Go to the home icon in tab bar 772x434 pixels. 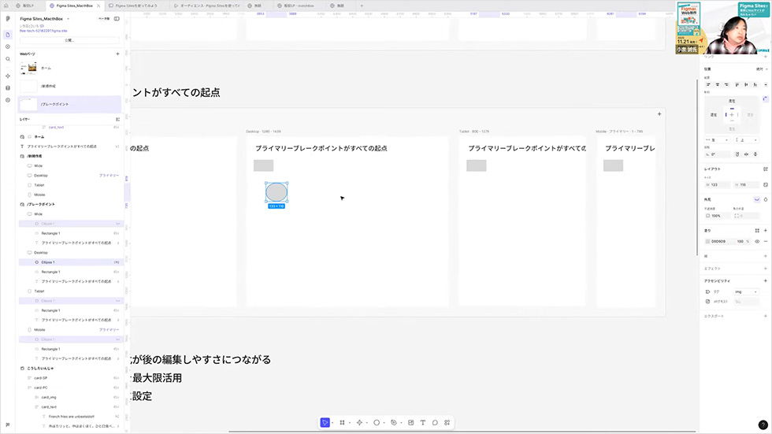click(x=6, y=6)
